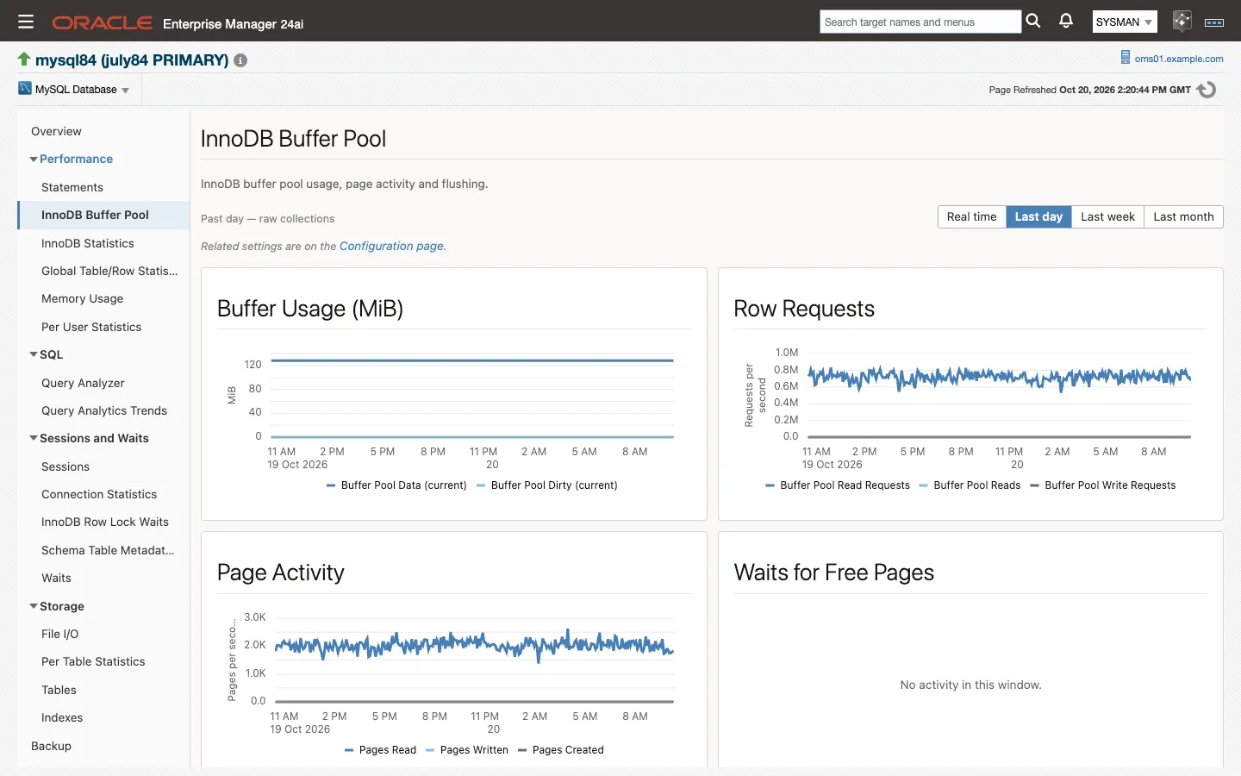Click the Page Activity chart line
1241x776 pixels.
tap(474, 645)
